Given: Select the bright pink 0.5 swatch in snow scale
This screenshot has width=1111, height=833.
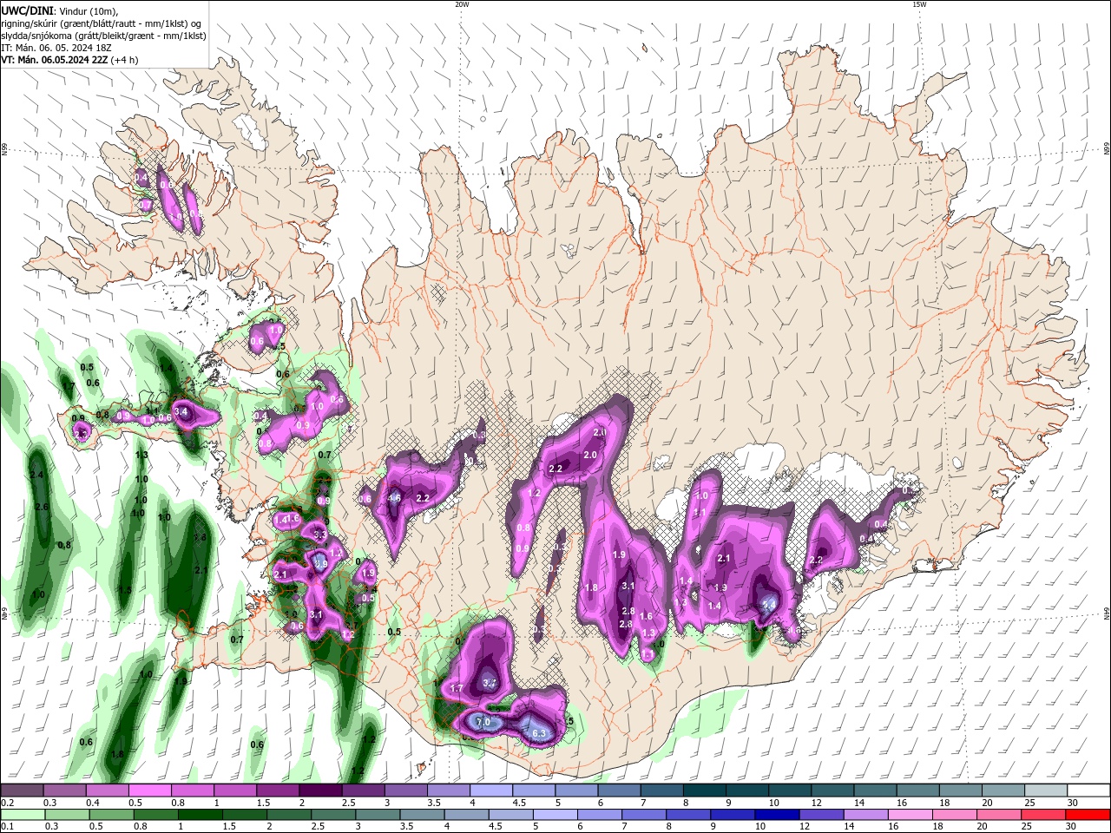Looking at the screenshot, I should pos(149,790).
